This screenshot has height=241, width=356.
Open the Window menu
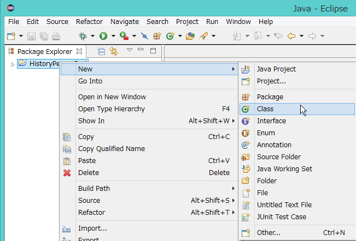tap(238, 22)
